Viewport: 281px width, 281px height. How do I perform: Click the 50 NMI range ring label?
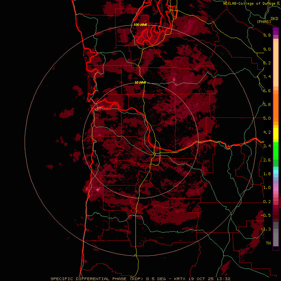(140, 82)
